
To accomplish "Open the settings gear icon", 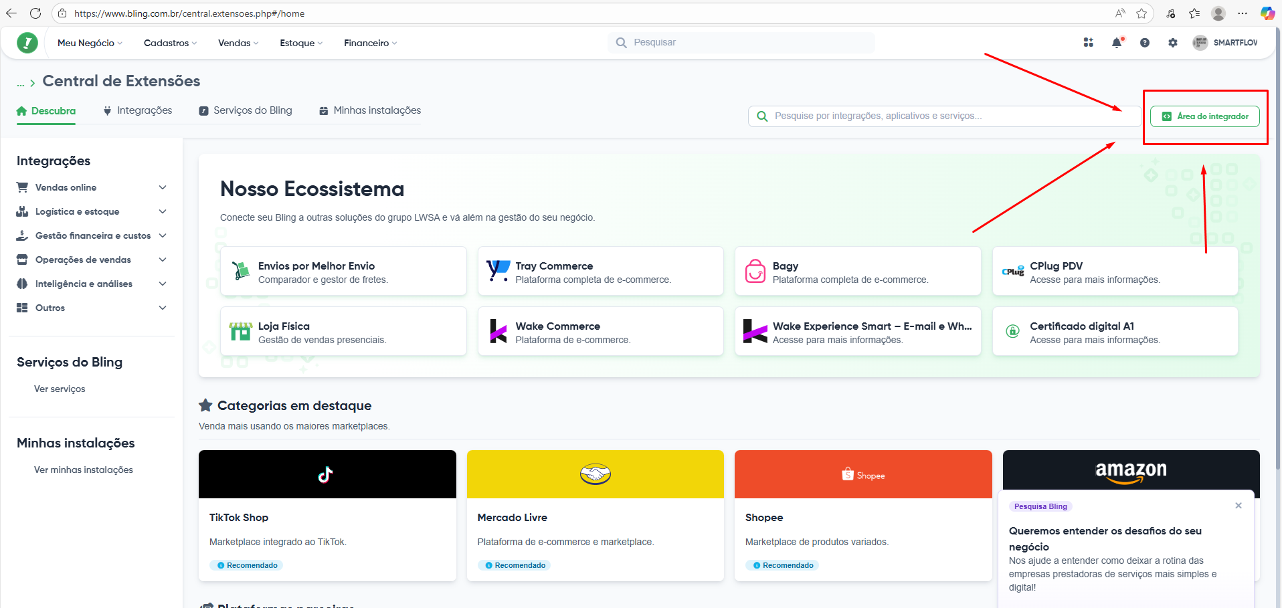I will click(x=1173, y=43).
